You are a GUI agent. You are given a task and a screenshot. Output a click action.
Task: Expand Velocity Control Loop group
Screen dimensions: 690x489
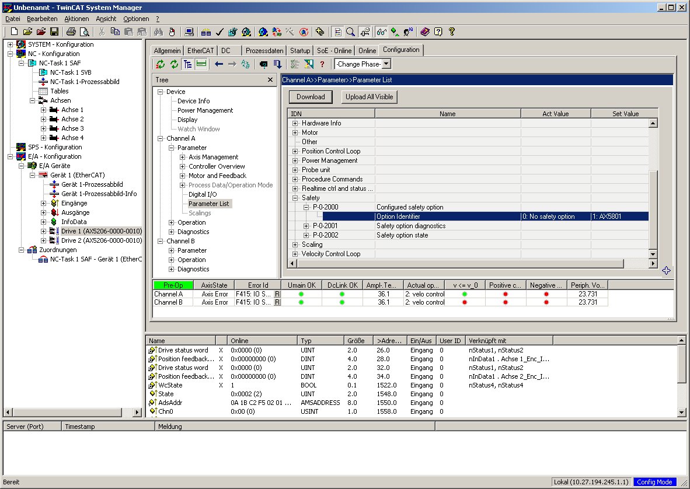[295, 254]
